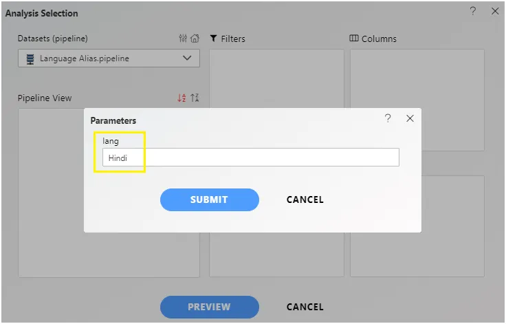Click the PREVIEW button
Screen dimensions: 506x324
[x=210, y=307]
